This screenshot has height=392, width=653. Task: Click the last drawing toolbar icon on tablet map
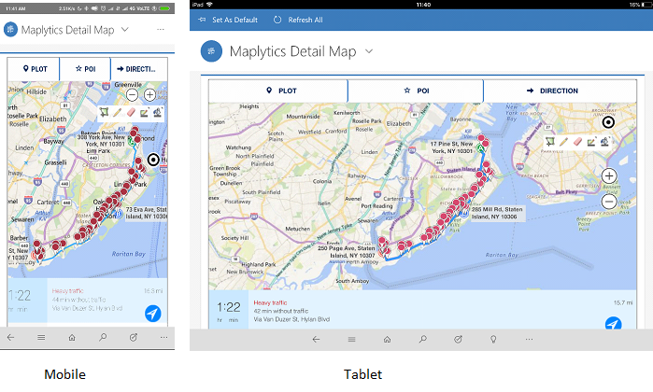tap(604, 142)
